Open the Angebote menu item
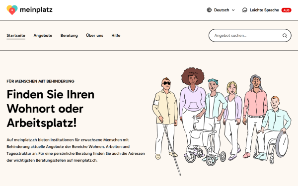The height and width of the screenshot is (186, 298). pos(43,36)
